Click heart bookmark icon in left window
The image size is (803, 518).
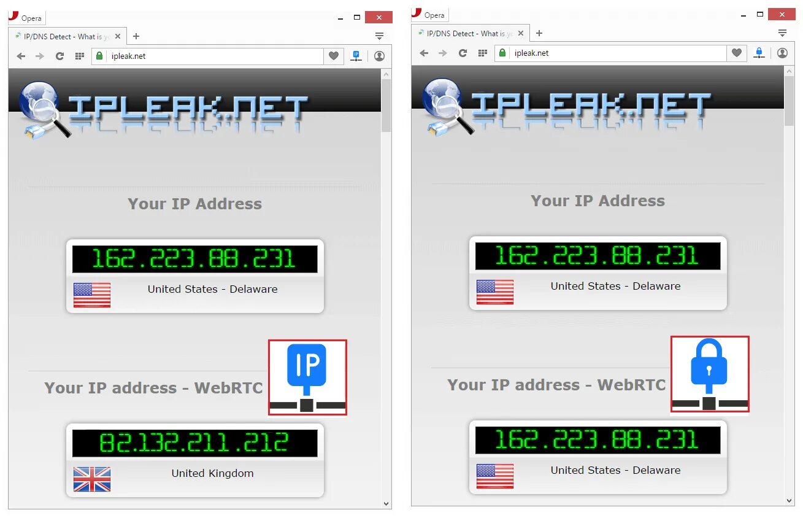point(333,56)
